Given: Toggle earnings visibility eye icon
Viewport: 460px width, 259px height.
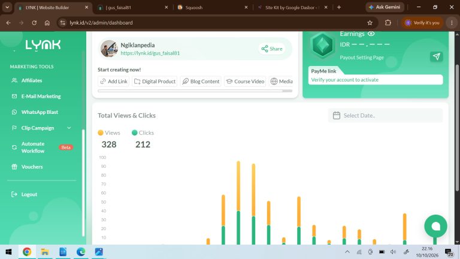Looking at the screenshot, I should (x=371, y=34).
